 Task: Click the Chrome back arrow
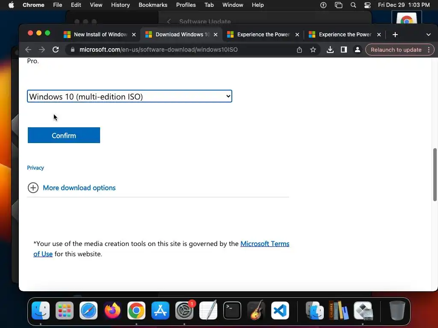point(28,50)
